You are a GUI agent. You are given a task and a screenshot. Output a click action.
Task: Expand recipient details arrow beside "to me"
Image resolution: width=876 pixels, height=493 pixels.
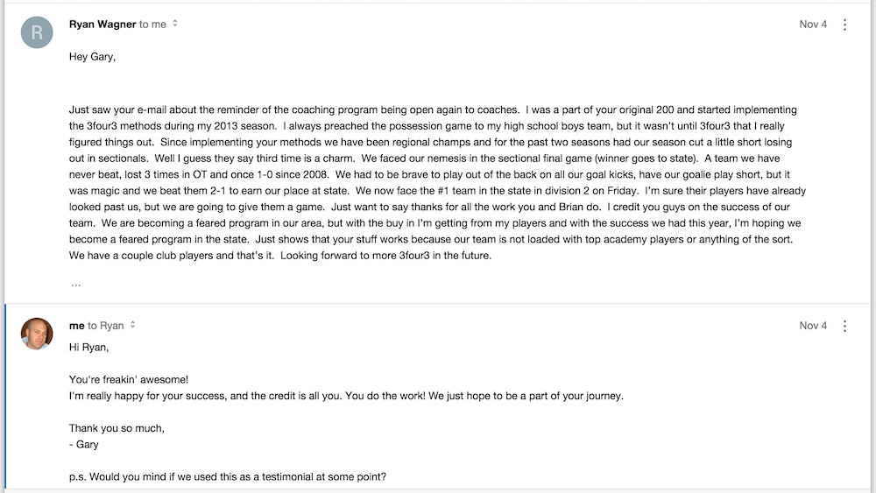(175, 24)
